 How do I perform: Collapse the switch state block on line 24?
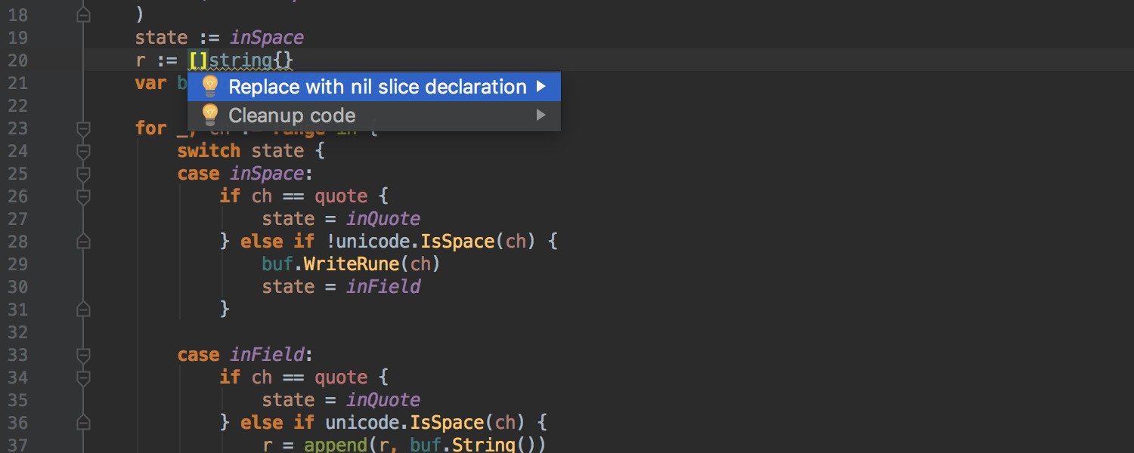(x=83, y=151)
